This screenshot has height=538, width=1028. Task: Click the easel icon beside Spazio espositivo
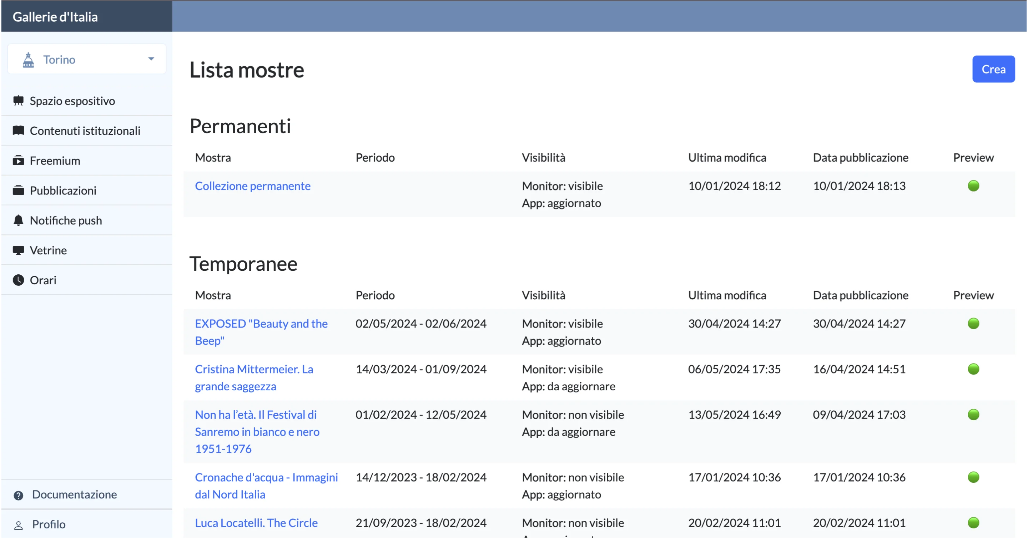pyautogui.click(x=18, y=101)
